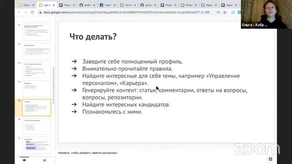Click the lock icon in the address bar
This screenshot has height=164, width=292.
(40, 12)
